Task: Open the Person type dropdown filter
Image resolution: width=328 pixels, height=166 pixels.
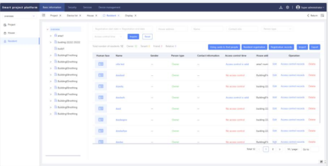Action: (x=277, y=29)
